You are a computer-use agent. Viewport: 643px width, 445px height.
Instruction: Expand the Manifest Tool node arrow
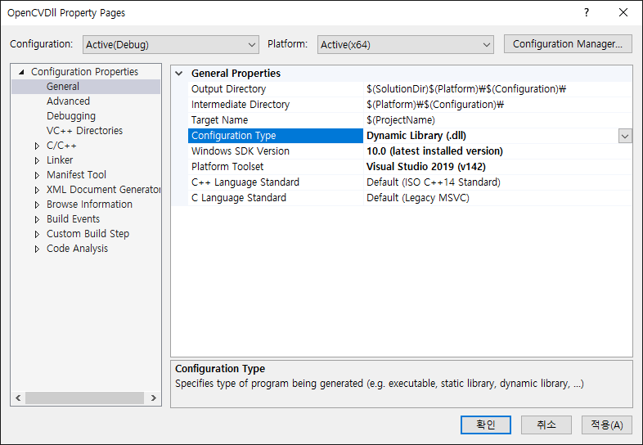pos(37,175)
